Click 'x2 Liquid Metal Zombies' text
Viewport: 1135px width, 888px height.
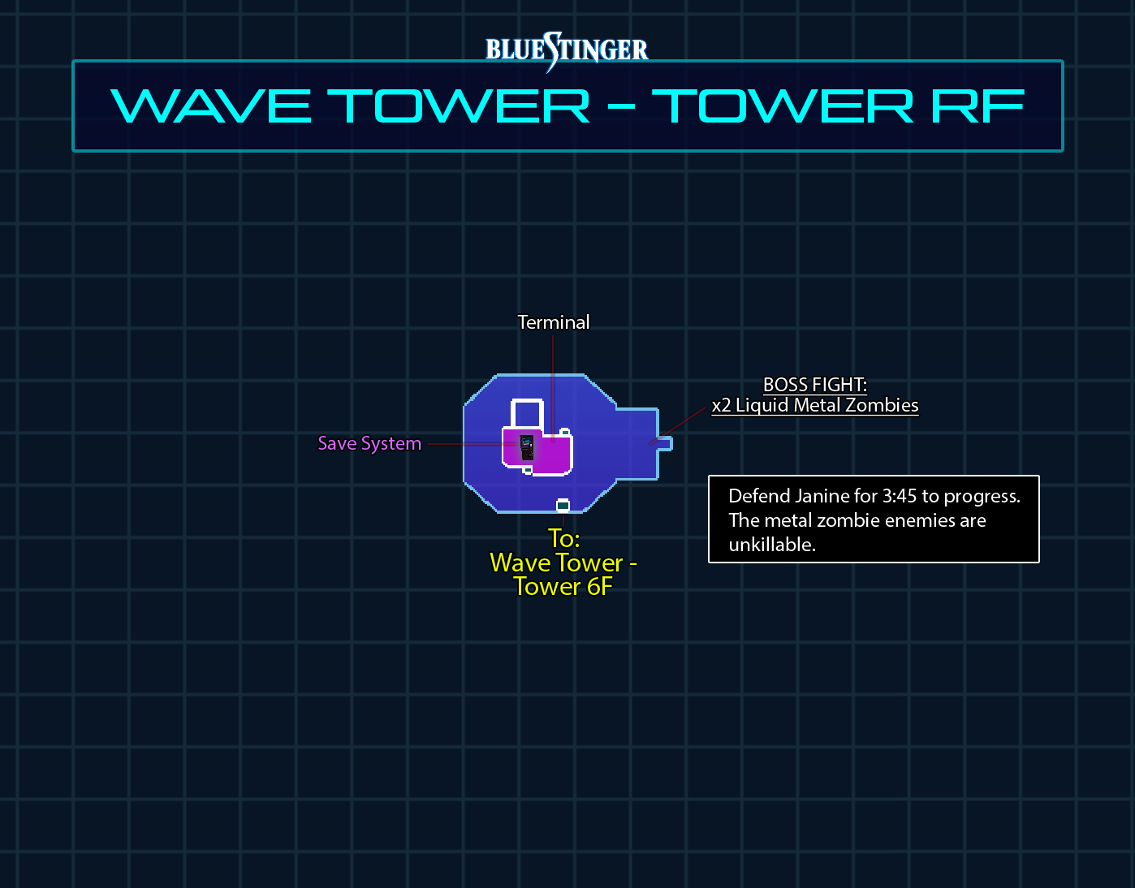(x=815, y=405)
